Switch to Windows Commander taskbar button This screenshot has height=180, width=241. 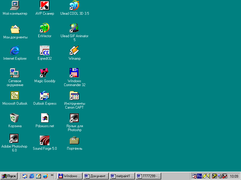click(x=70, y=176)
